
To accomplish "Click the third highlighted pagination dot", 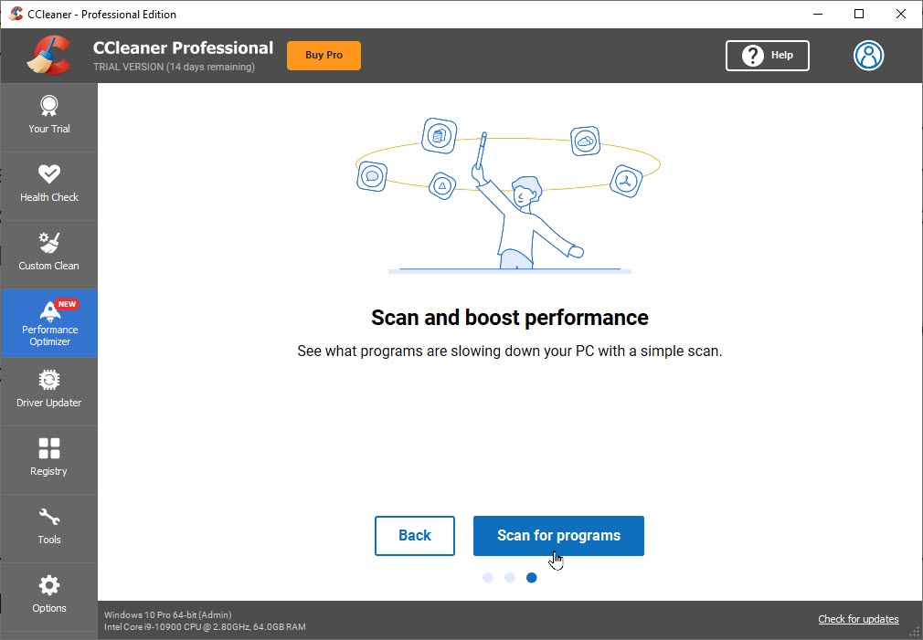I will point(532,578).
